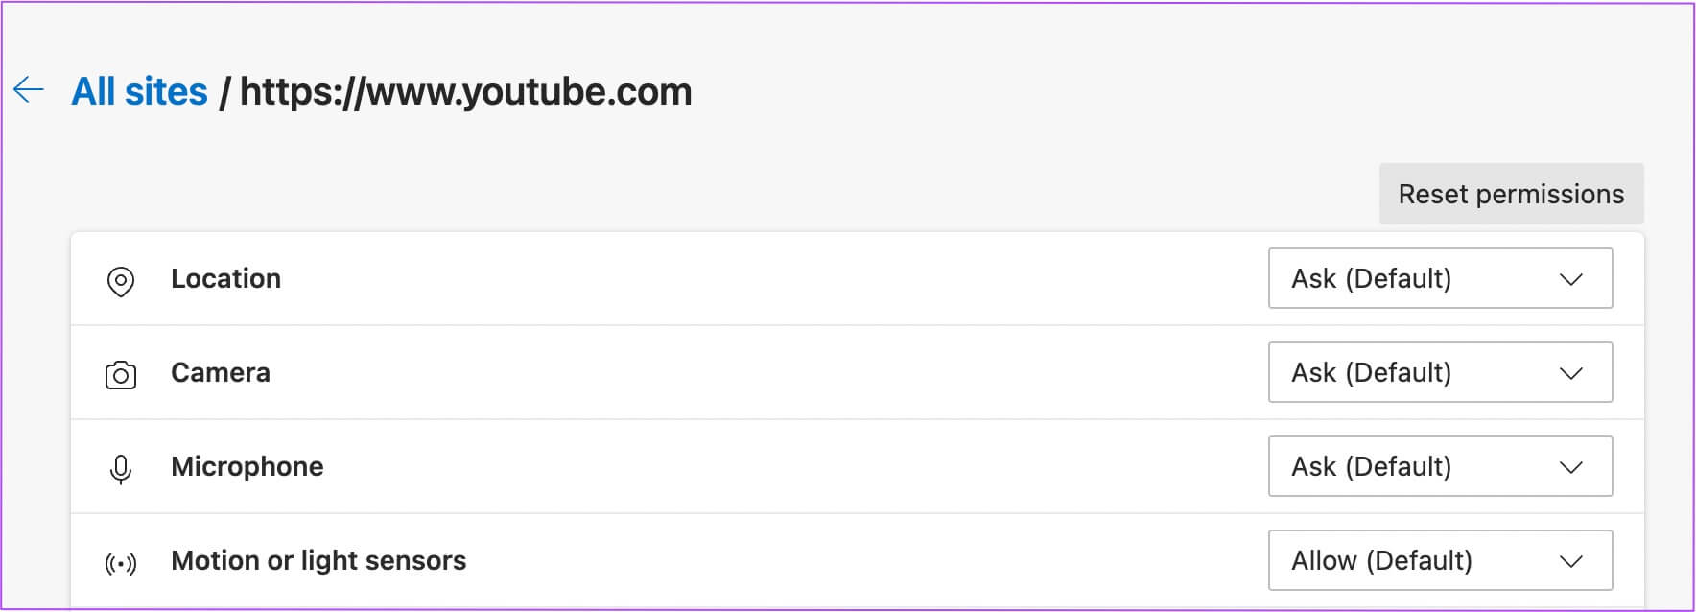Open the Camera Ask (Default) dropdown
This screenshot has height=612, width=1696.
pyautogui.click(x=1439, y=373)
